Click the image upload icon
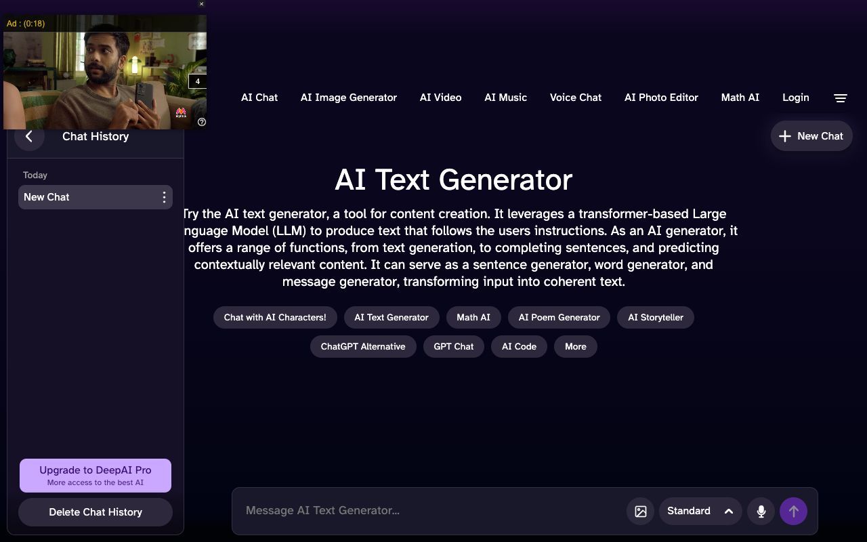The height and width of the screenshot is (542, 867). [x=641, y=512]
